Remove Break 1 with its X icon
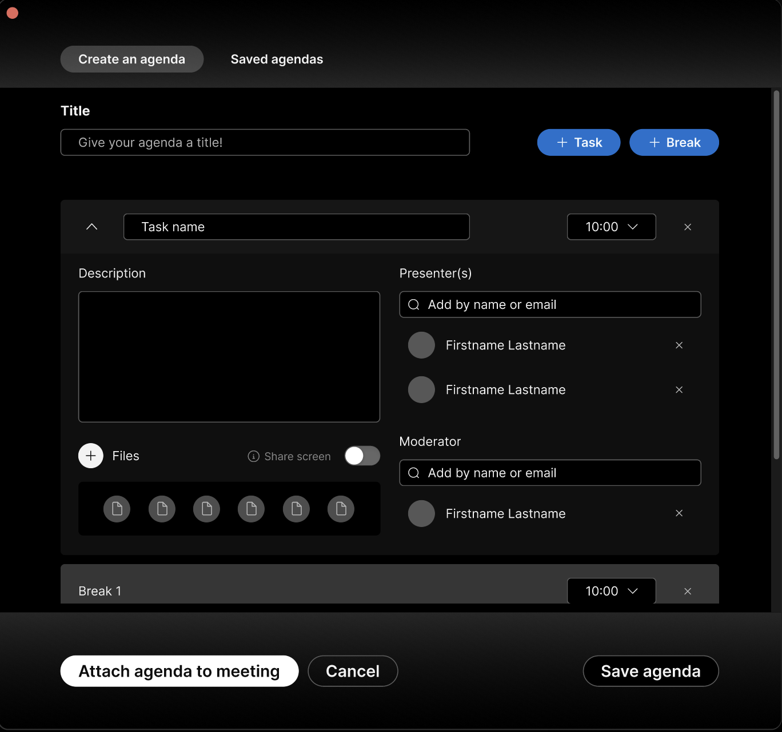 [688, 591]
